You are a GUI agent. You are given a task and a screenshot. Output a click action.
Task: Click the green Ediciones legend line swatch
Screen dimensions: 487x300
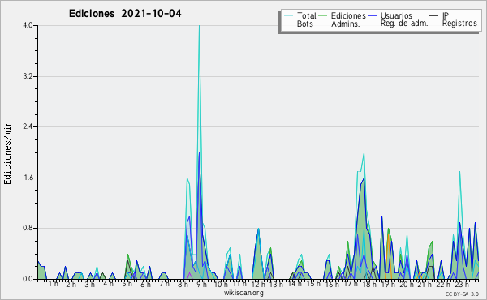pos(323,16)
